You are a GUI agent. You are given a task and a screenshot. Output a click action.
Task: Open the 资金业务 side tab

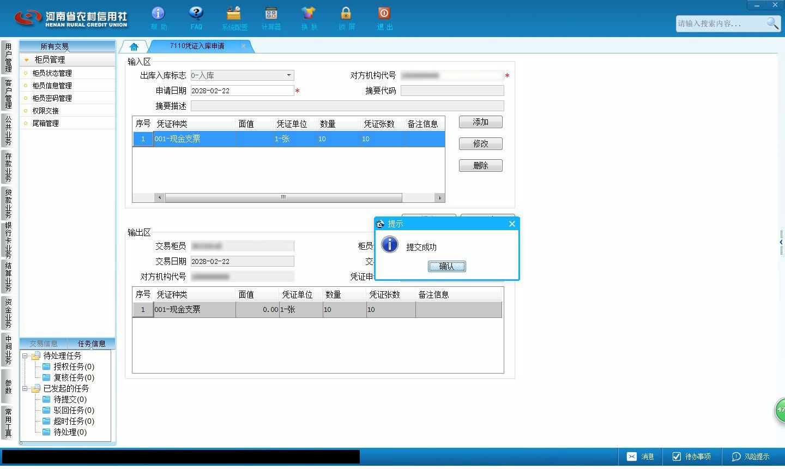tap(8, 313)
